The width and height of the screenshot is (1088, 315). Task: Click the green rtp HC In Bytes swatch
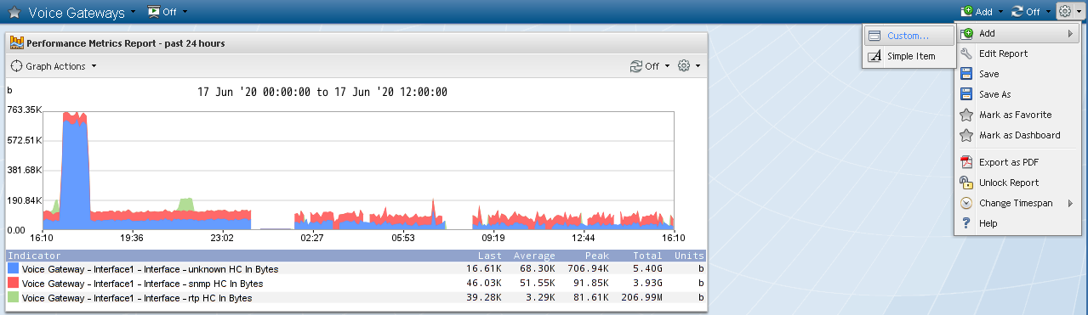coord(13,298)
